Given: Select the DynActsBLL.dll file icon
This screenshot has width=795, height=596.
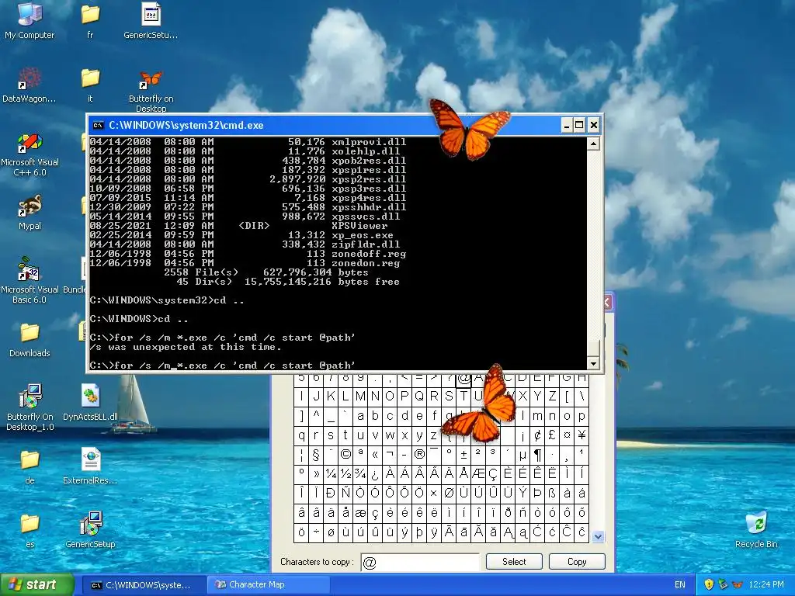Looking at the screenshot, I should (90, 403).
